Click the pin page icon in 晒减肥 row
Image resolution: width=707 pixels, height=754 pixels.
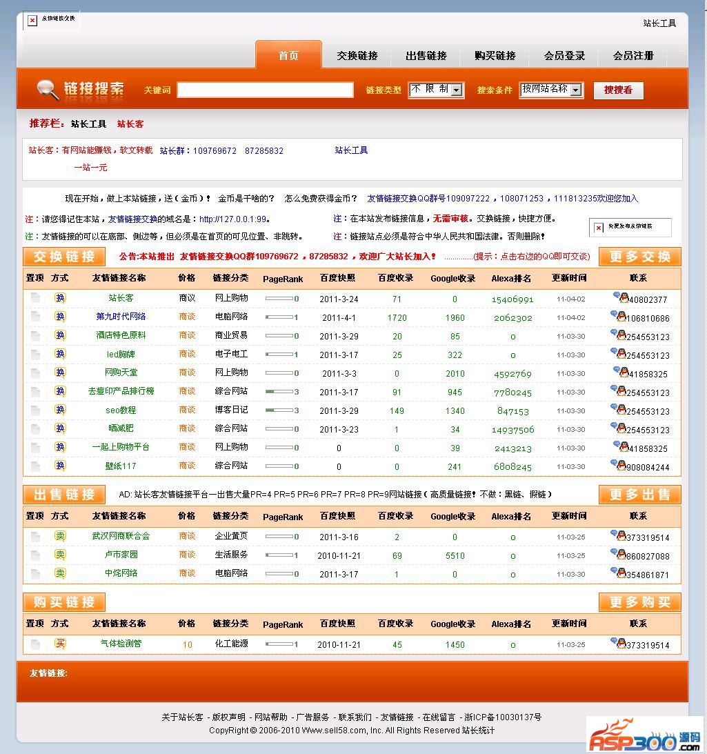(x=36, y=428)
